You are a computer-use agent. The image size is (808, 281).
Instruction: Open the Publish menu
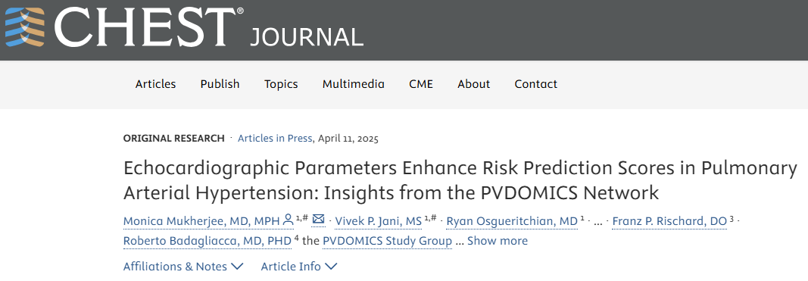(220, 84)
